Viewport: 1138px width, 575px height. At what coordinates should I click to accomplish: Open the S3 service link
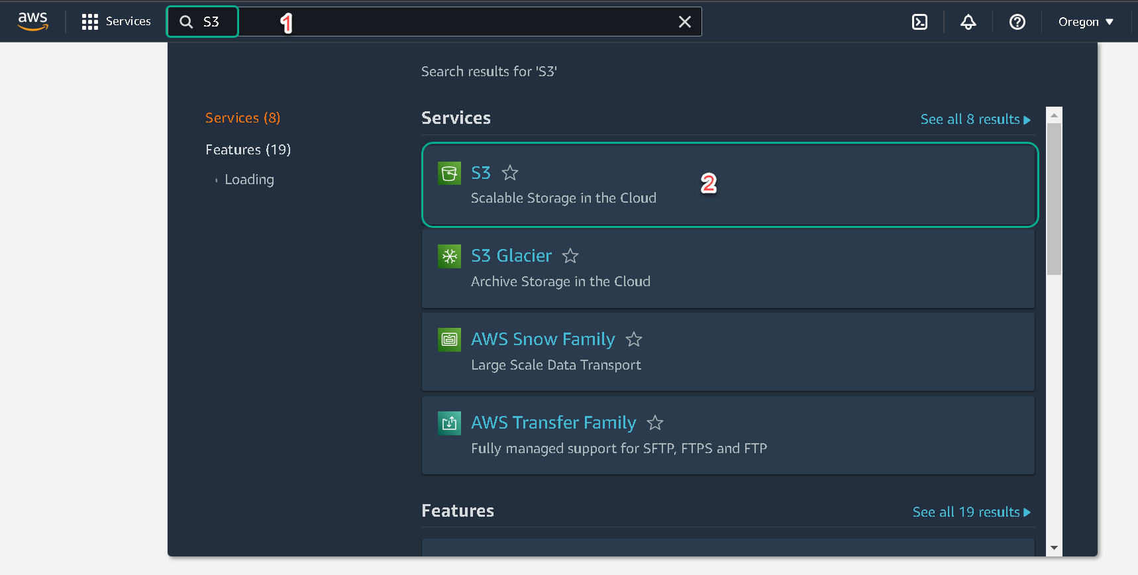click(481, 173)
